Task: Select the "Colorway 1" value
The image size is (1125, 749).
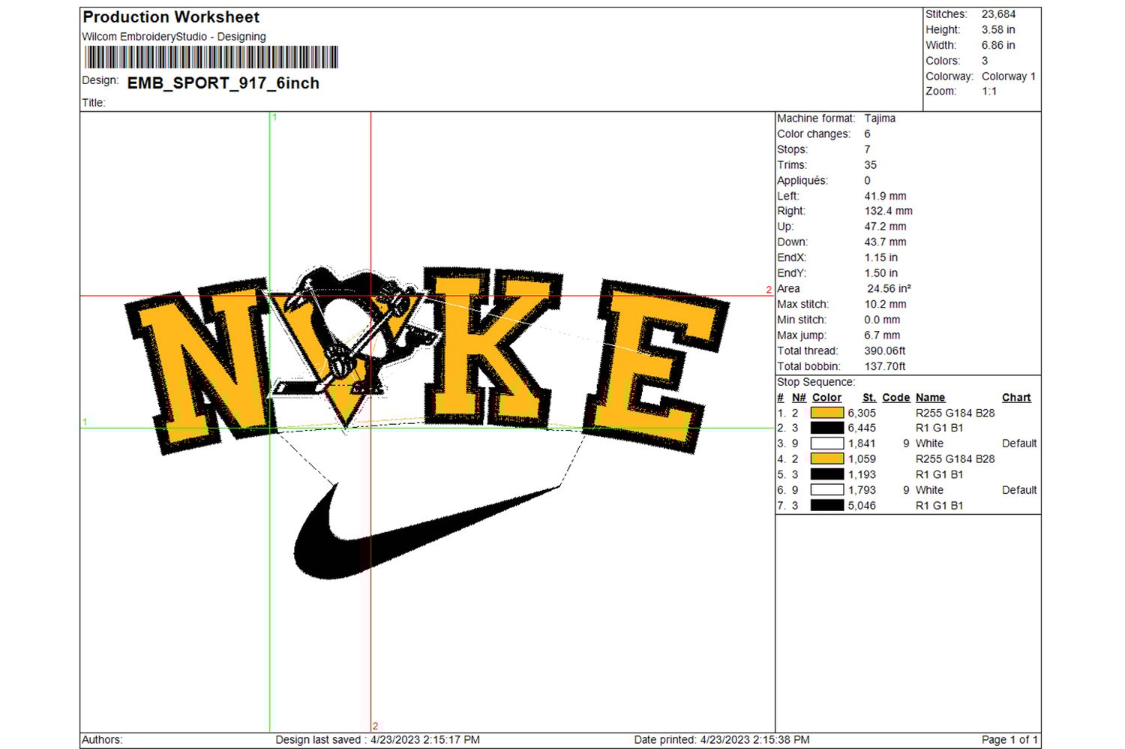Action: (1009, 77)
